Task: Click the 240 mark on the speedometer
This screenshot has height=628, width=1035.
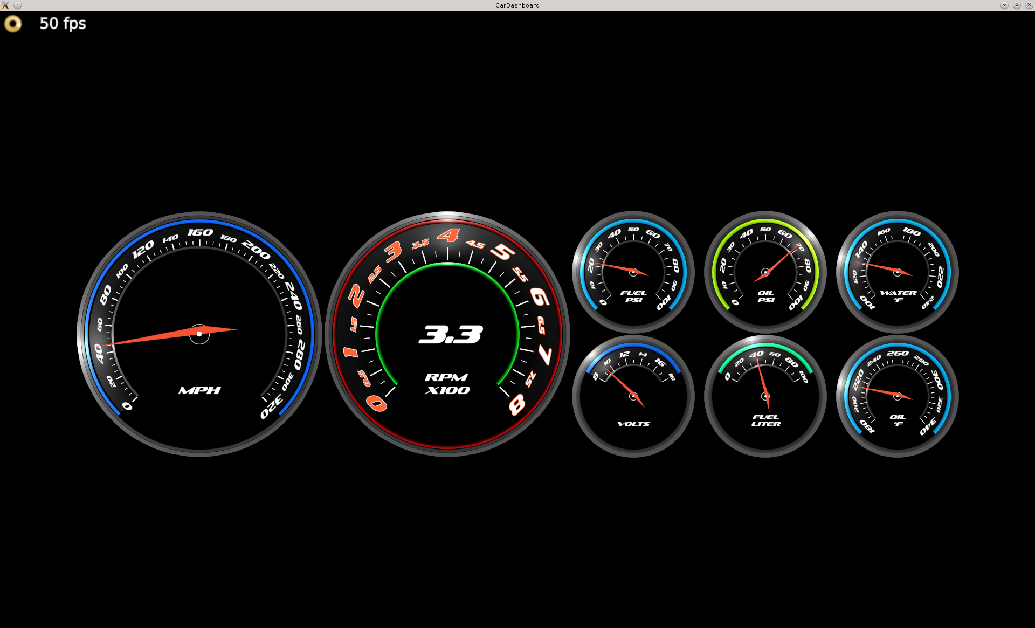Action: (x=294, y=296)
